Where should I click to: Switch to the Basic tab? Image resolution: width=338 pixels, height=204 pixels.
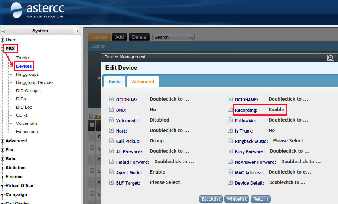(114, 82)
